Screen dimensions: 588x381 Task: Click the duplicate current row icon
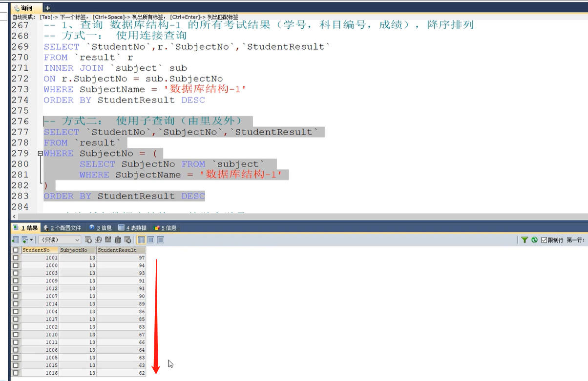click(98, 240)
